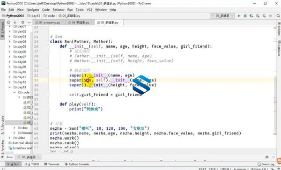Click the 4 spaces indent status item
The image size is (281, 170).
241,169
